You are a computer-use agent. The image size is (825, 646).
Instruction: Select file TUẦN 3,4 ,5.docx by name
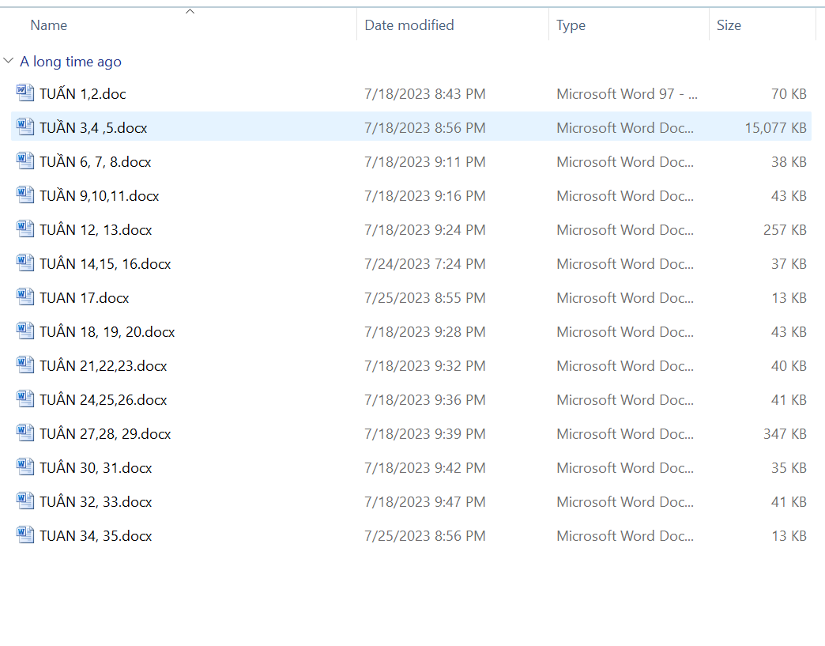(x=93, y=127)
